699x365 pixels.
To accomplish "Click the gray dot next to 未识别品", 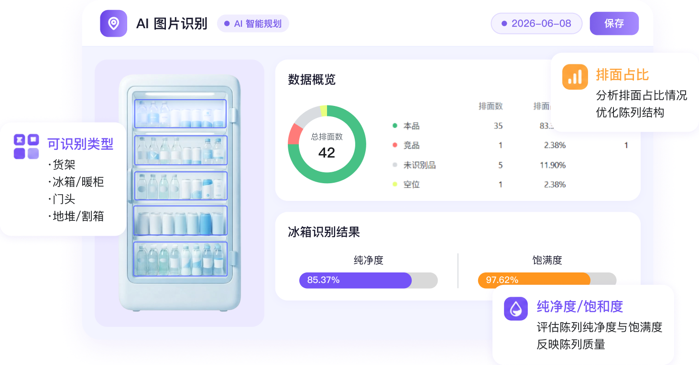I will pyautogui.click(x=395, y=165).
